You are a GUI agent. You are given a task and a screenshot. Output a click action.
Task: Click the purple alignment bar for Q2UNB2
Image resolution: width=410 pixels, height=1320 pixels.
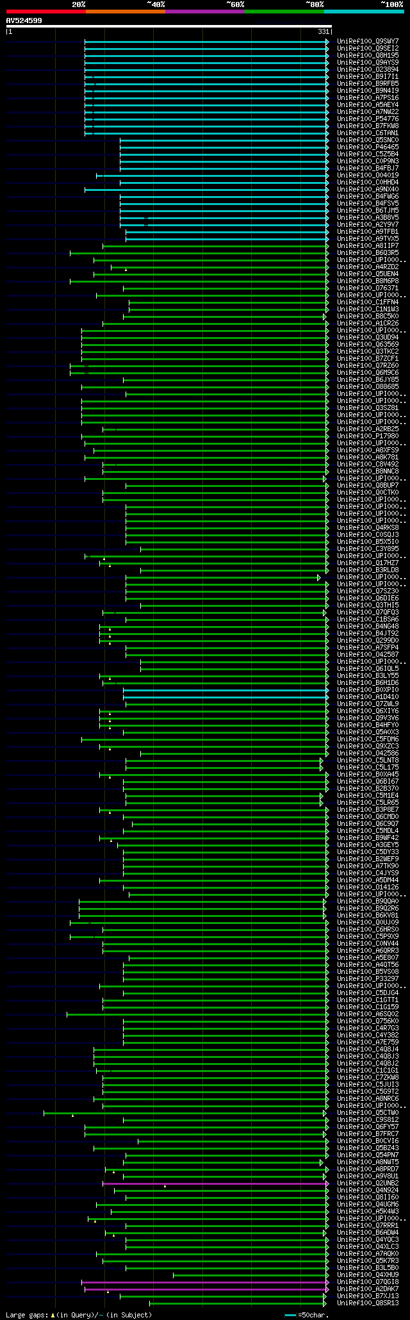pyautogui.click(x=215, y=1184)
